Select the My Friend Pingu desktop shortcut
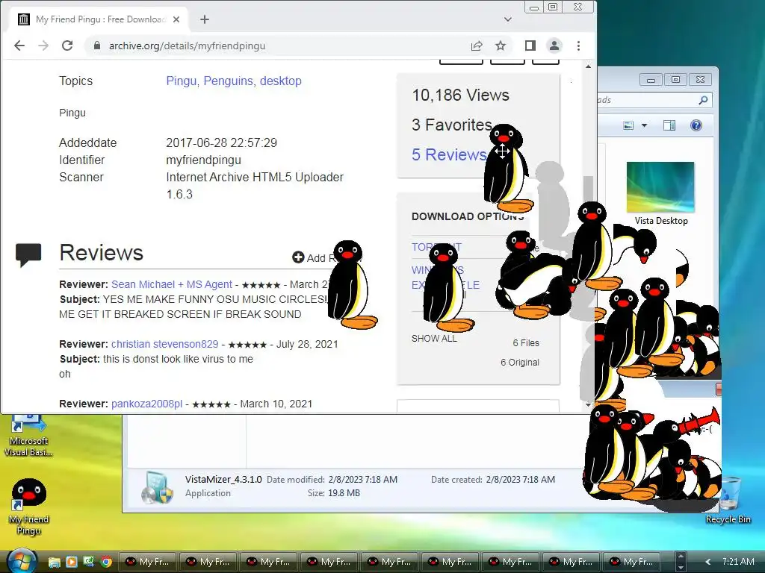The width and height of the screenshot is (765, 573). (29, 507)
